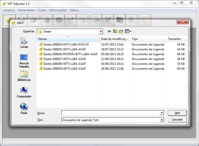Focus the Nome file name field
This screenshot has height=146, width=199.
pos(111,113)
